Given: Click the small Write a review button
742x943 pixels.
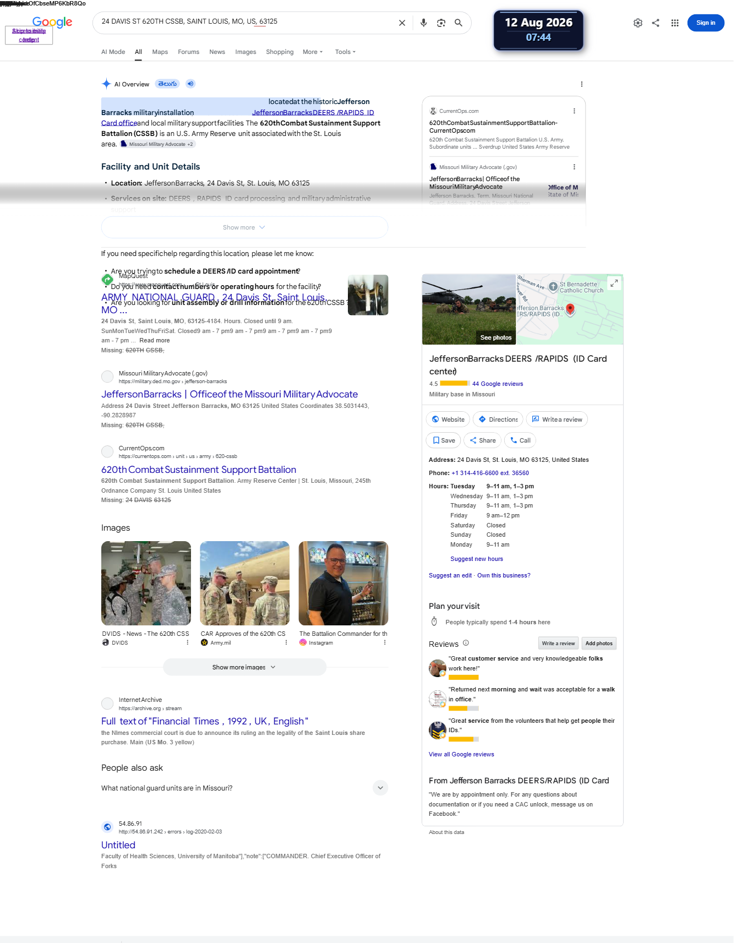Looking at the screenshot, I should [x=558, y=643].
